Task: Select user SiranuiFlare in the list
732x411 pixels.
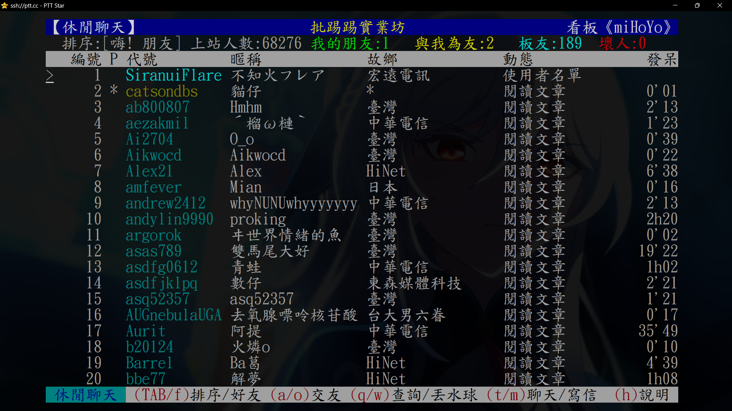Action: tap(173, 75)
